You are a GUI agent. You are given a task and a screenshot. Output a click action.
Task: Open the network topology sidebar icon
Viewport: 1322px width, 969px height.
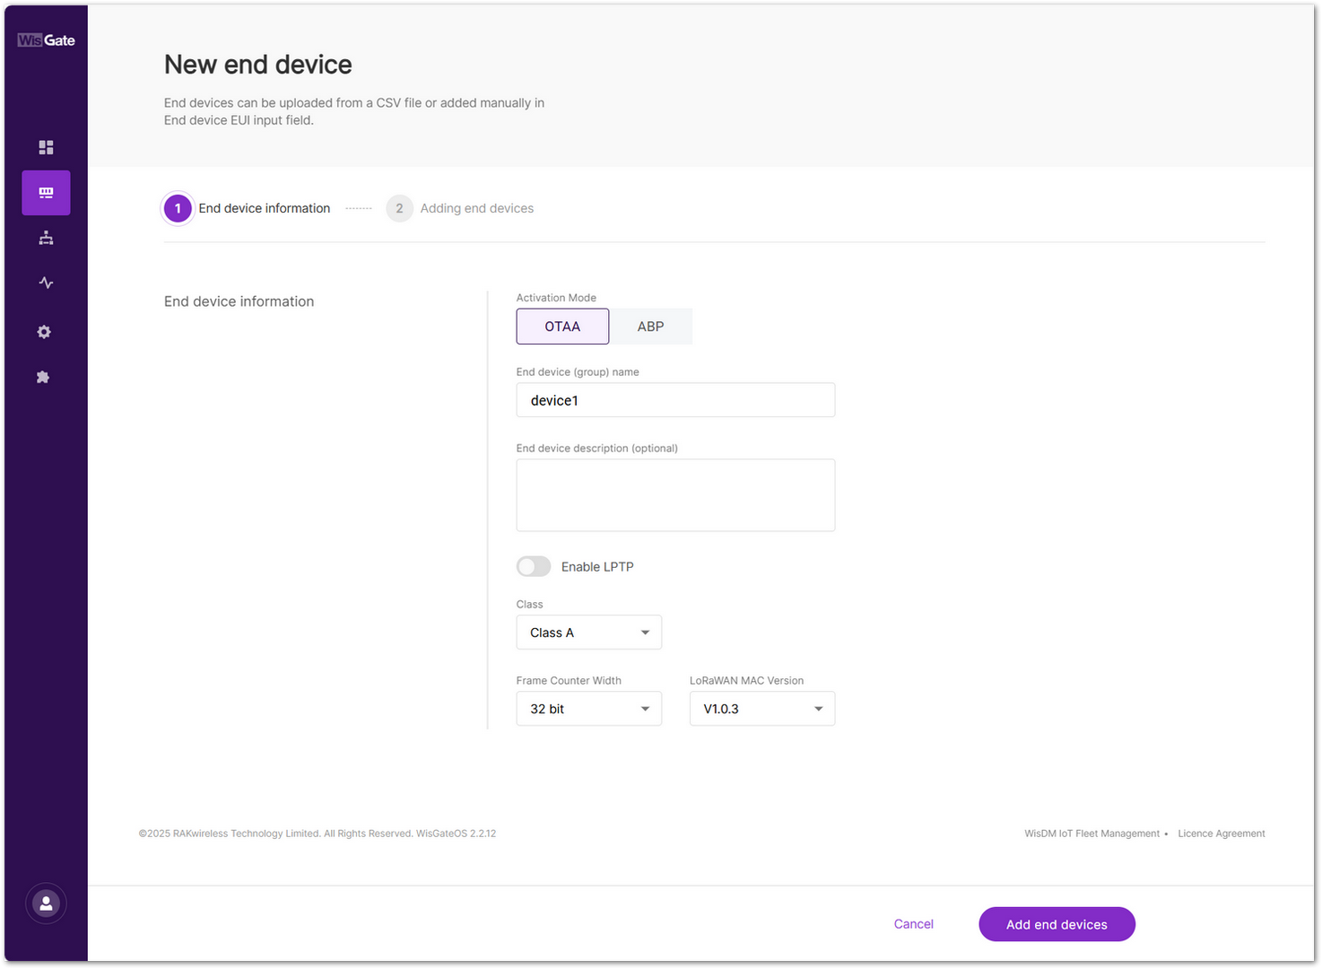pyautogui.click(x=46, y=237)
